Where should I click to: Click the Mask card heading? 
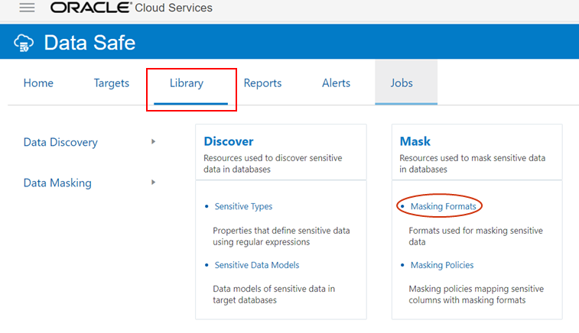pyautogui.click(x=415, y=141)
